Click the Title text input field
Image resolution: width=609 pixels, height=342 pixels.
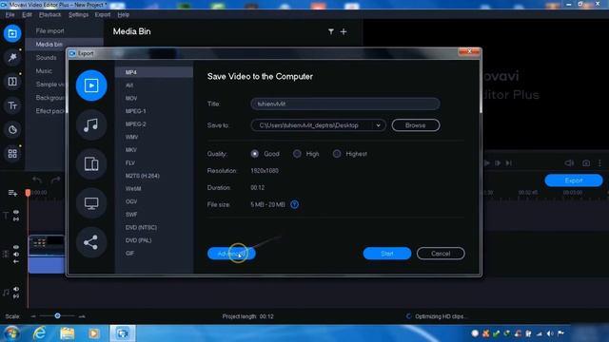(x=345, y=104)
